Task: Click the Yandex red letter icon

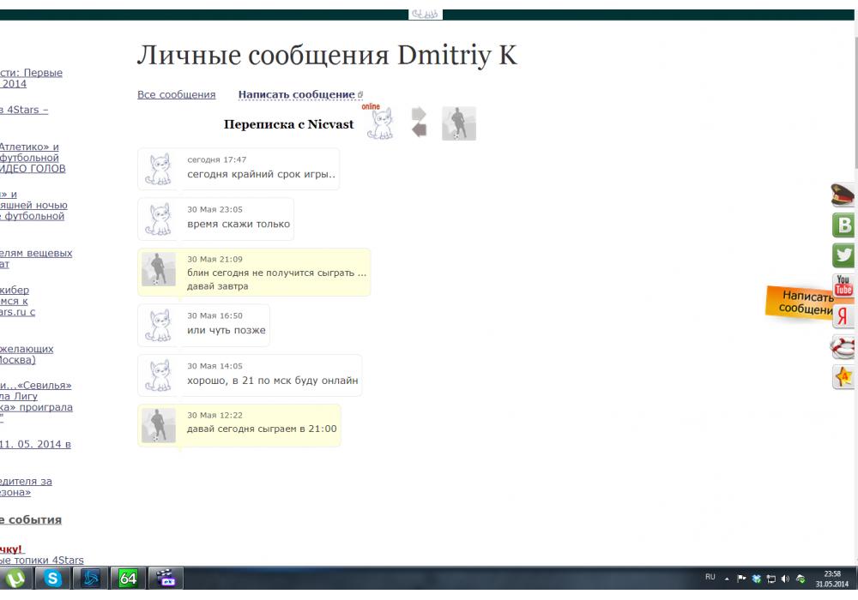Action: [x=843, y=315]
